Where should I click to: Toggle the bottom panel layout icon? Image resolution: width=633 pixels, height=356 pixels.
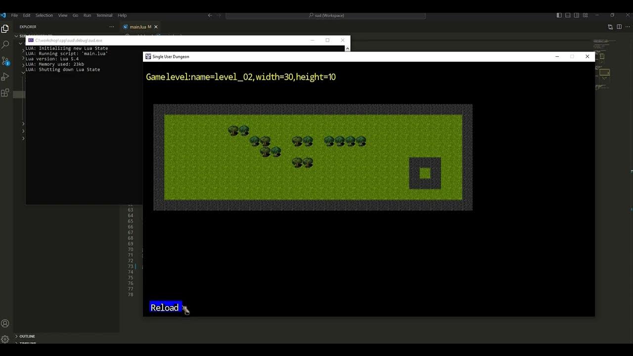(x=568, y=15)
